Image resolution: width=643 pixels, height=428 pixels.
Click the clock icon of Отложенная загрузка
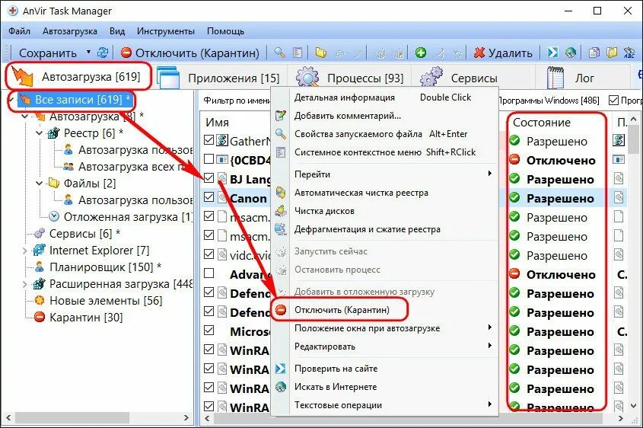click(x=53, y=217)
